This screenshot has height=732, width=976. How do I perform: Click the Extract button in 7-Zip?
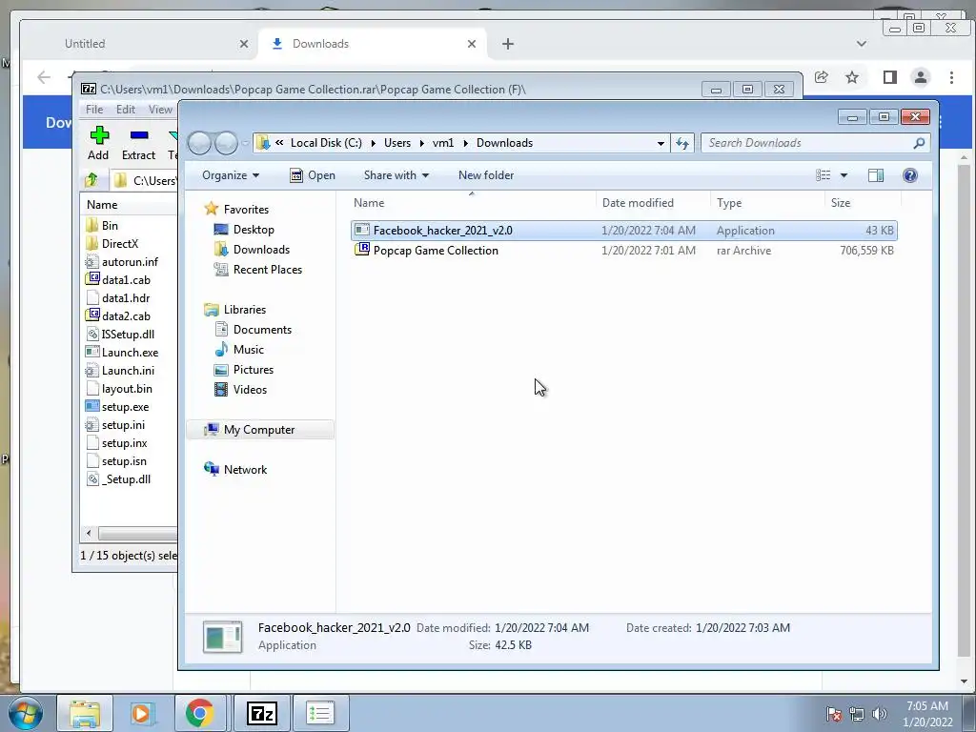(x=138, y=143)
